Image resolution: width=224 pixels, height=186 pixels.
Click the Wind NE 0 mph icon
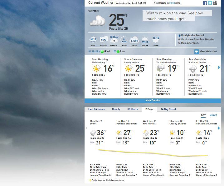point(93,40)
